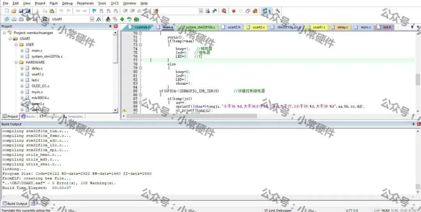Open the Flash menu

(54, 3)
